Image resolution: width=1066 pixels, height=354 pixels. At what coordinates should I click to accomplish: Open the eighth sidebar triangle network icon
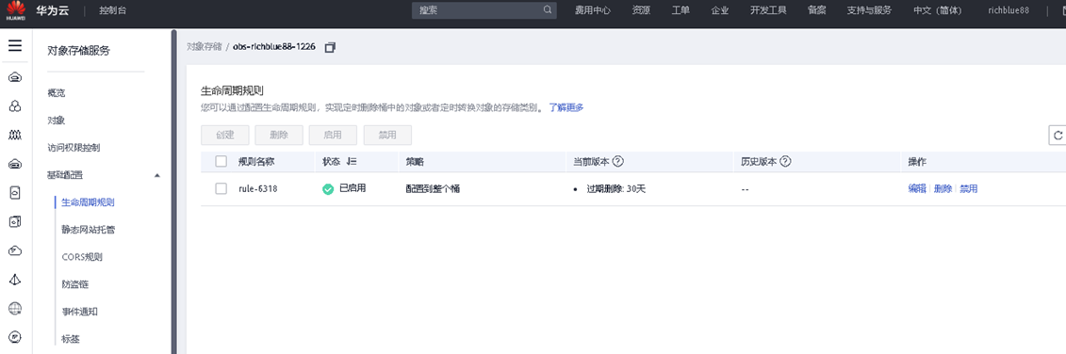click(15, 280)
